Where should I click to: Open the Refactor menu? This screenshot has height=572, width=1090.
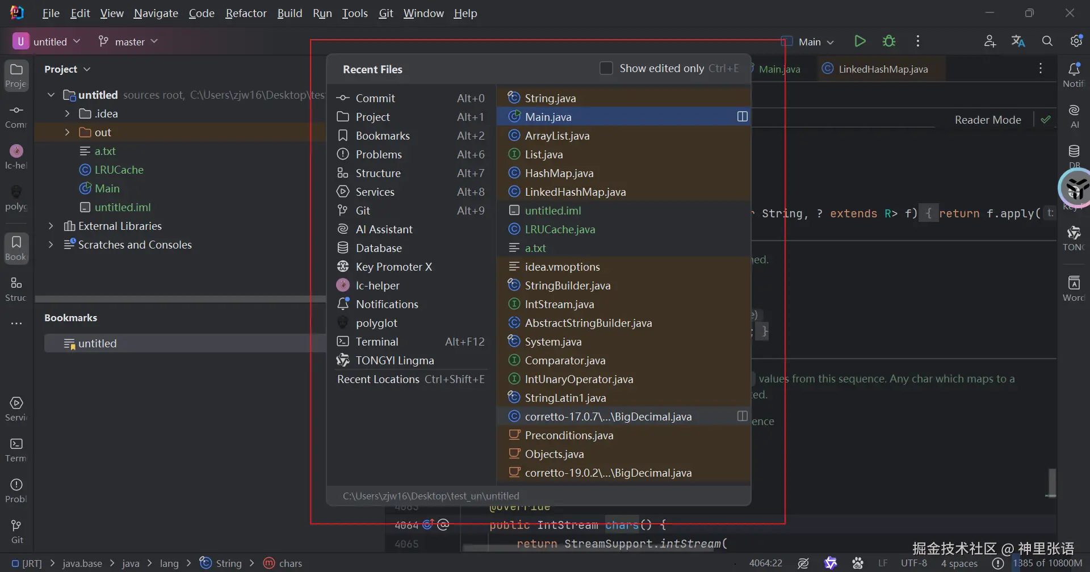click(x=246, y=13)
